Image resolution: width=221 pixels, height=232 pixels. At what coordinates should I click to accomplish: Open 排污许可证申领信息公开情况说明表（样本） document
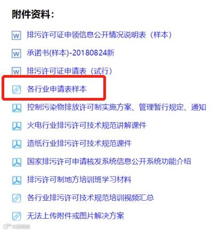click(x=99, y=35)
